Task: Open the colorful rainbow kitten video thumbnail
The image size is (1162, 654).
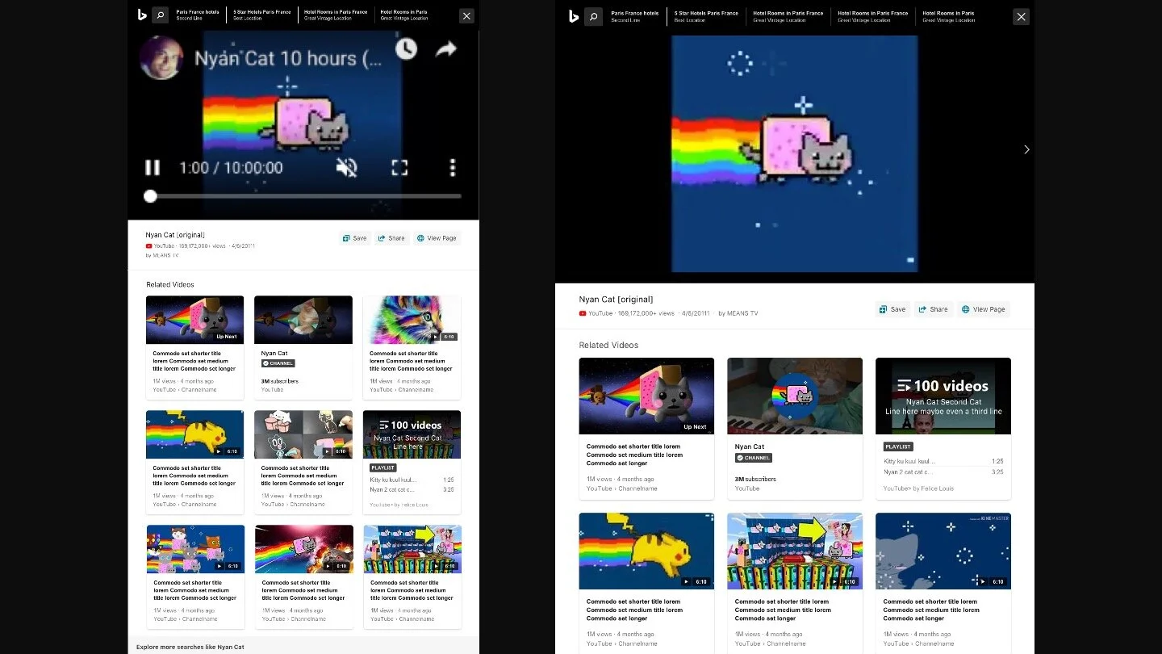Action: [412, 320]
